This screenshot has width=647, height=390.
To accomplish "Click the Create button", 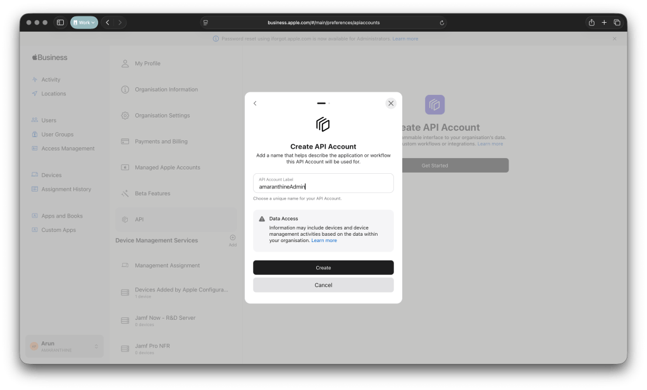I will 323,267.
